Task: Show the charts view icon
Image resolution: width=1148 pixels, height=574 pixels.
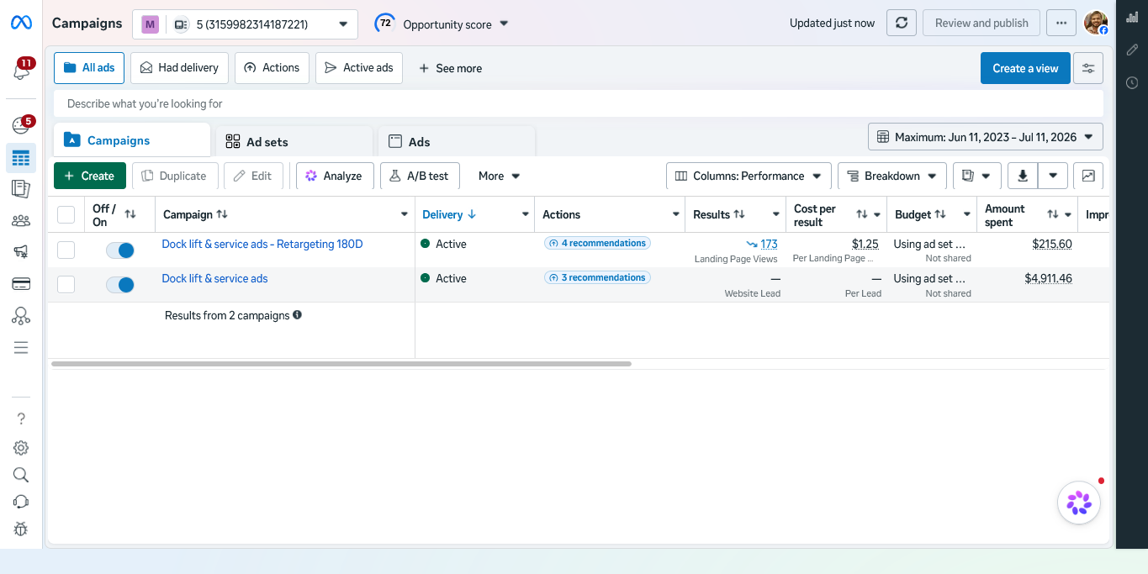Action: 1088,176
